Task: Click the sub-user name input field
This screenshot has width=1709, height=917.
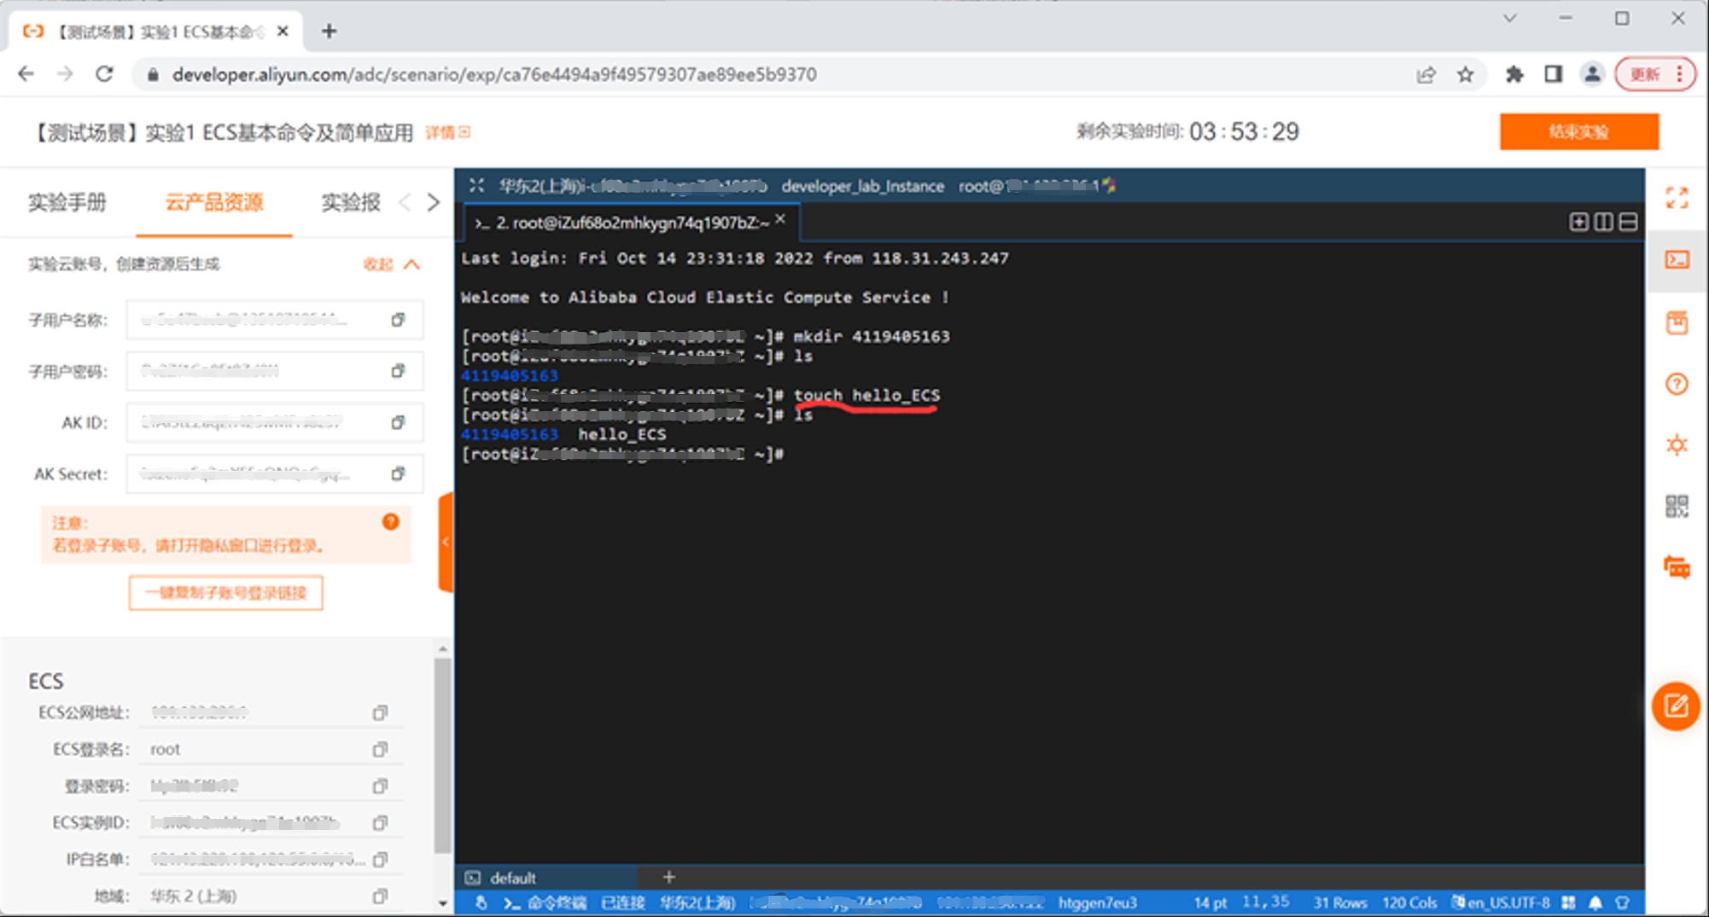Action: point(275,320)
